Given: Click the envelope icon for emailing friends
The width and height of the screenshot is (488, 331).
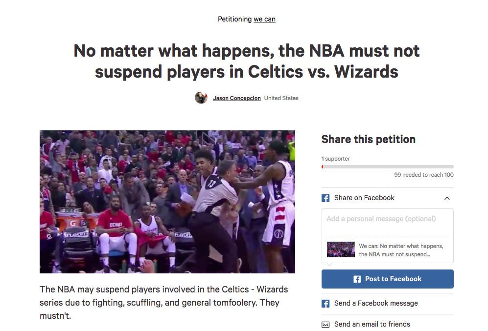Looking at the screenshot, I should pyautogui.click(x=325, y=325).
